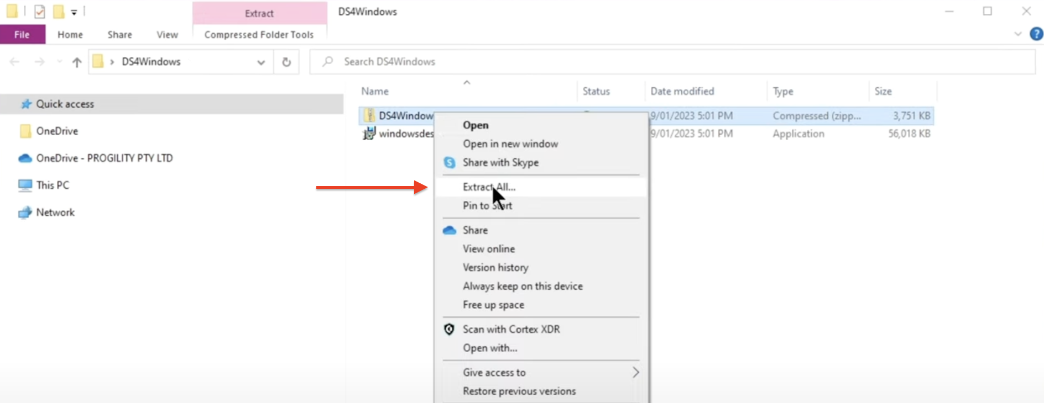Go forward with the Forward arrow

pos(40,62)
